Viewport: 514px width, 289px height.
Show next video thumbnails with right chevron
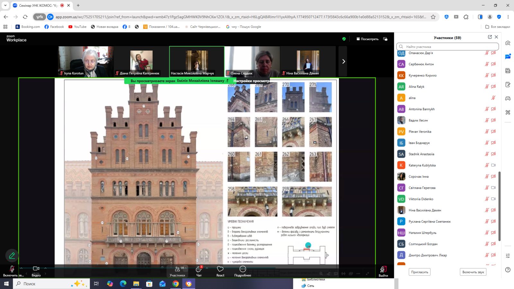tap(343, 61)
